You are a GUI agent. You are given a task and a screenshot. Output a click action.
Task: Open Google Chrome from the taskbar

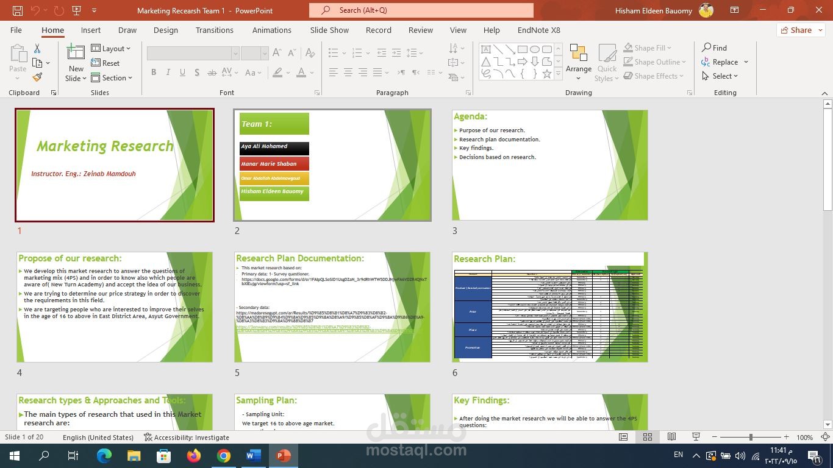click(224, 455)
